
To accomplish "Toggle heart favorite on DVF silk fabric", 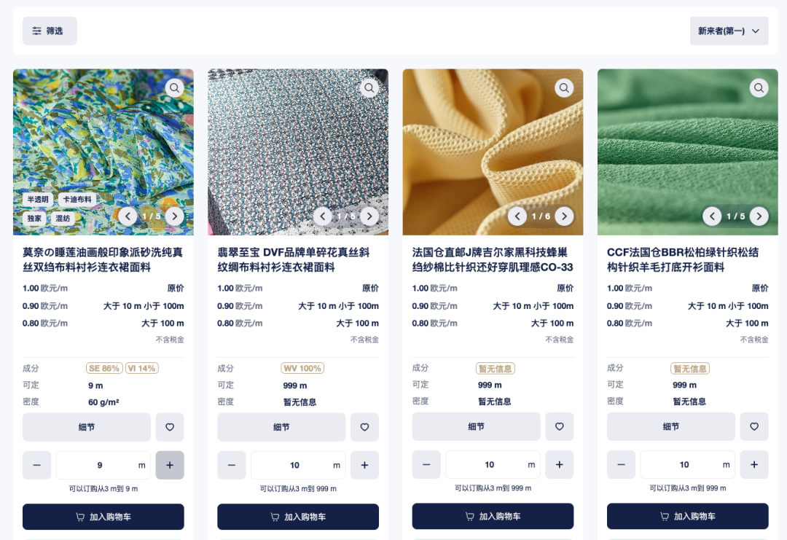I will (364, 427).
